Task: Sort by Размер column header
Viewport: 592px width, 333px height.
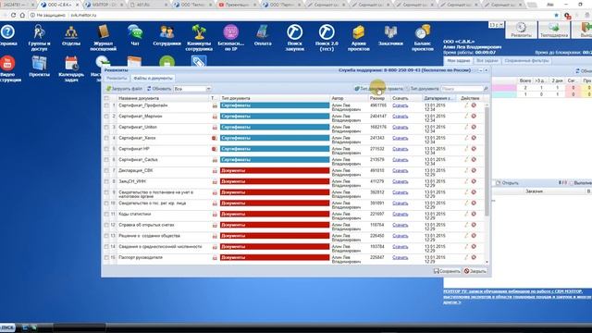Action: point(378,98)
